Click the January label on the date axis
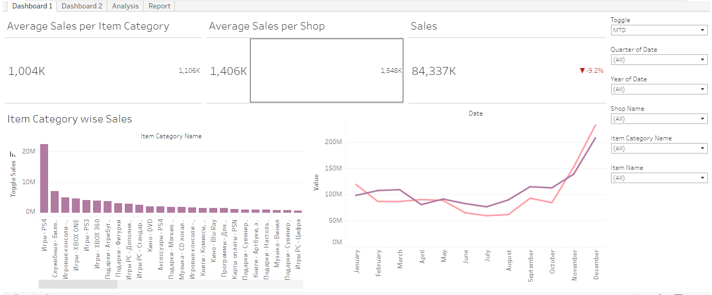This screenshot has width=712, height=295. (357, 262)
